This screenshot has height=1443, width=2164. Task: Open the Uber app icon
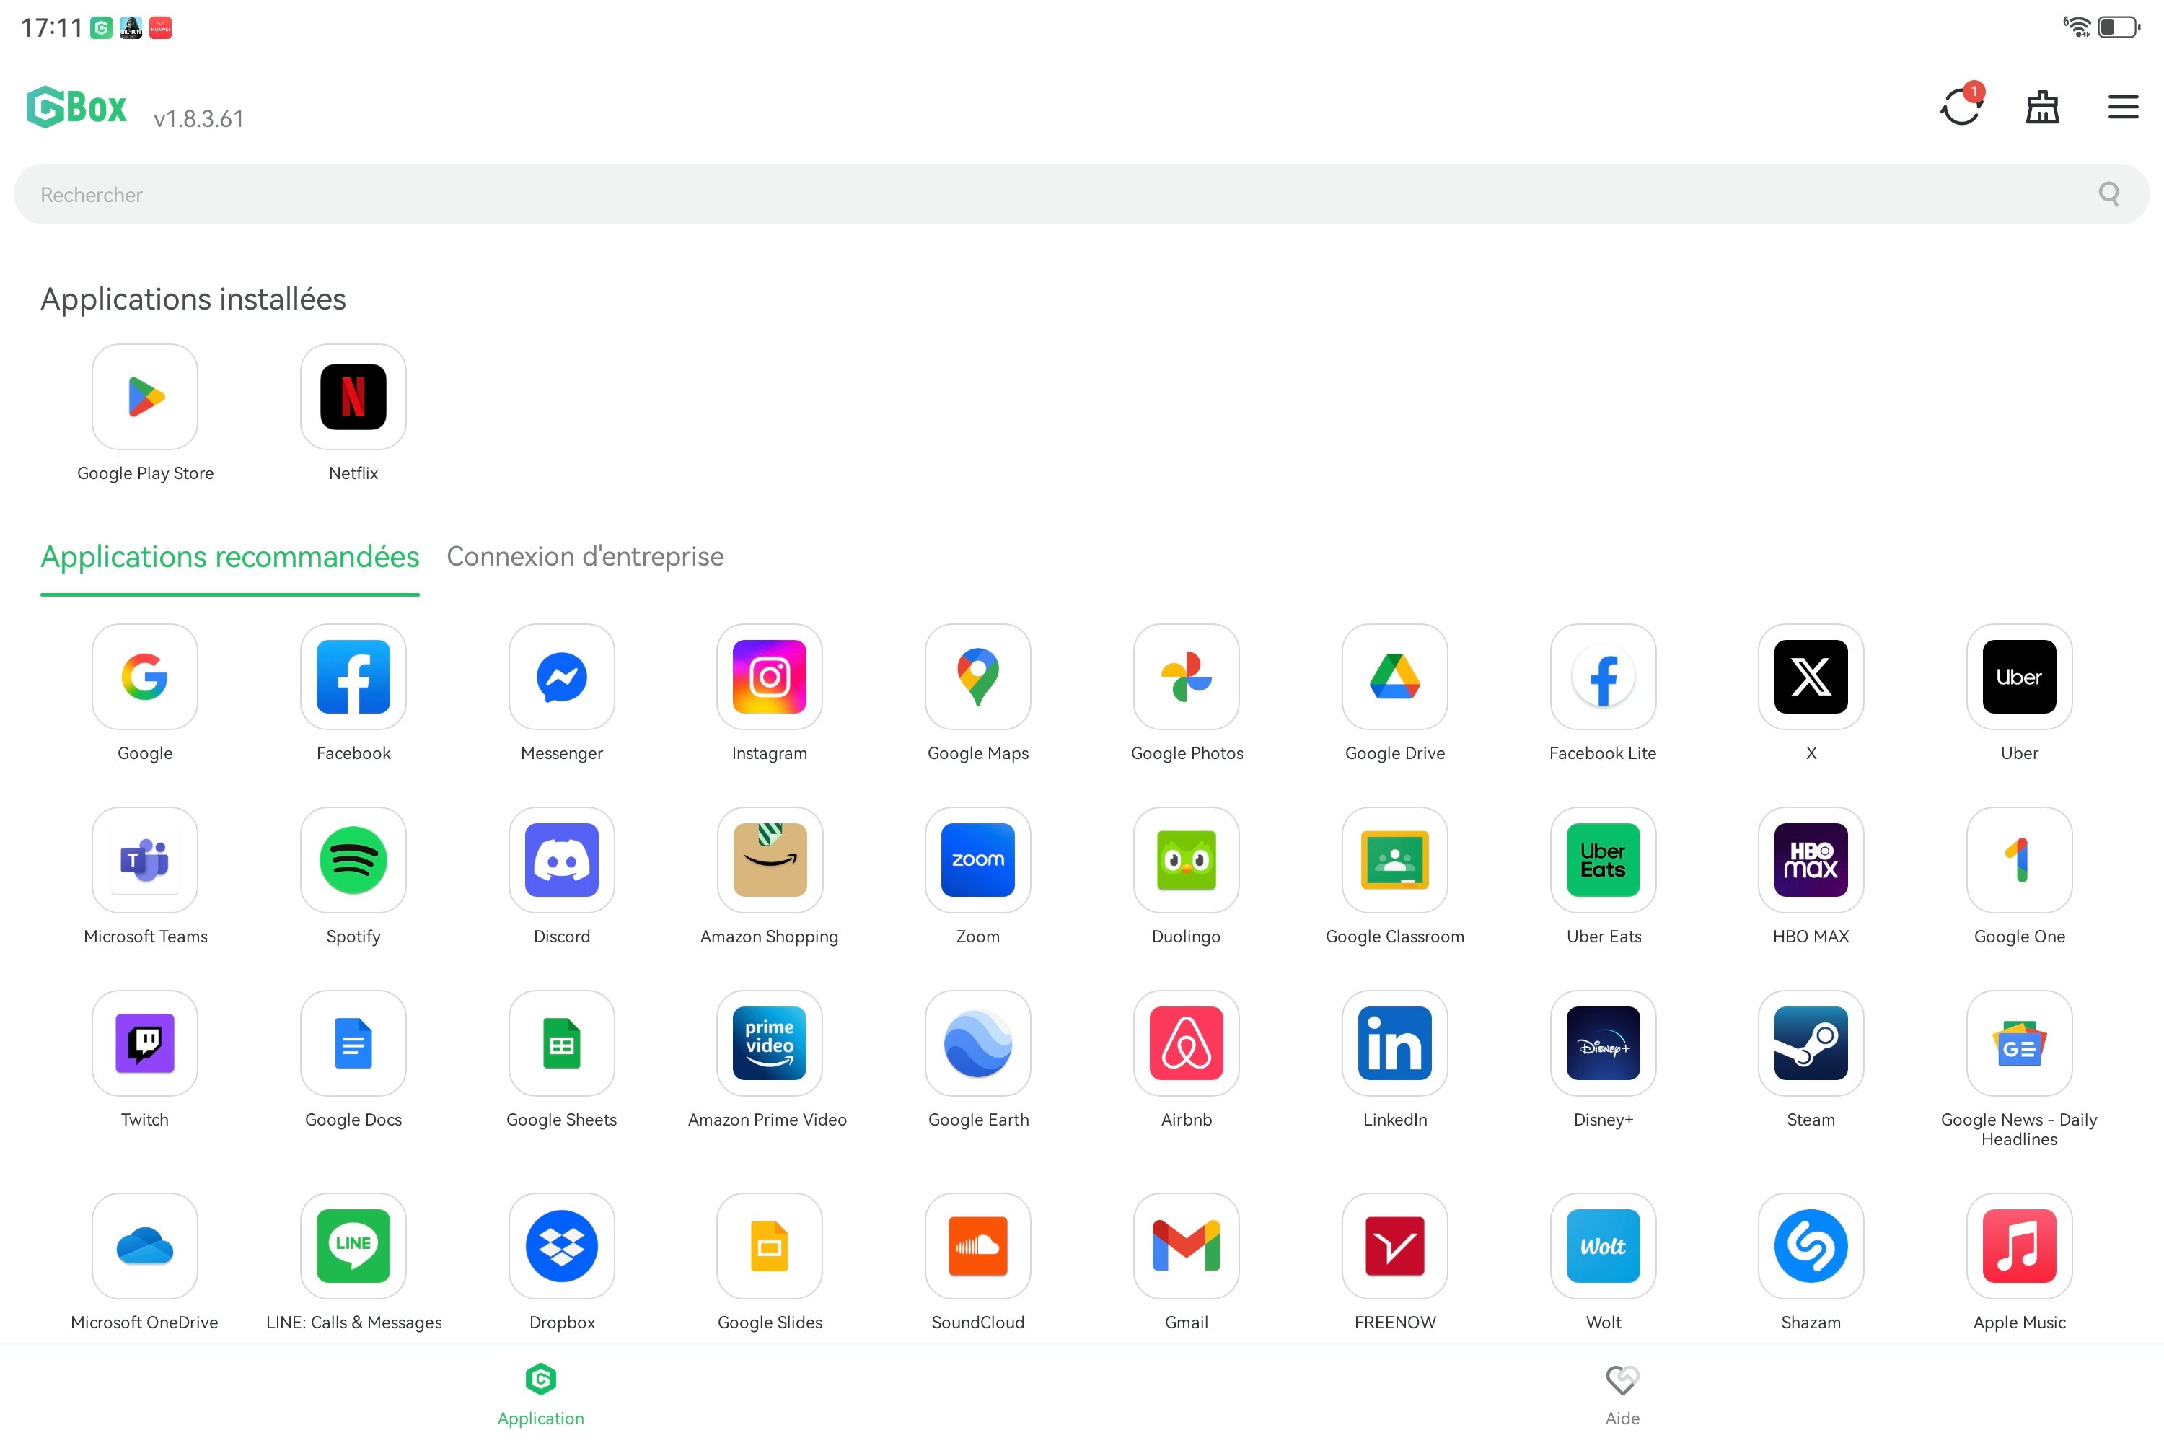point(2020,677)
